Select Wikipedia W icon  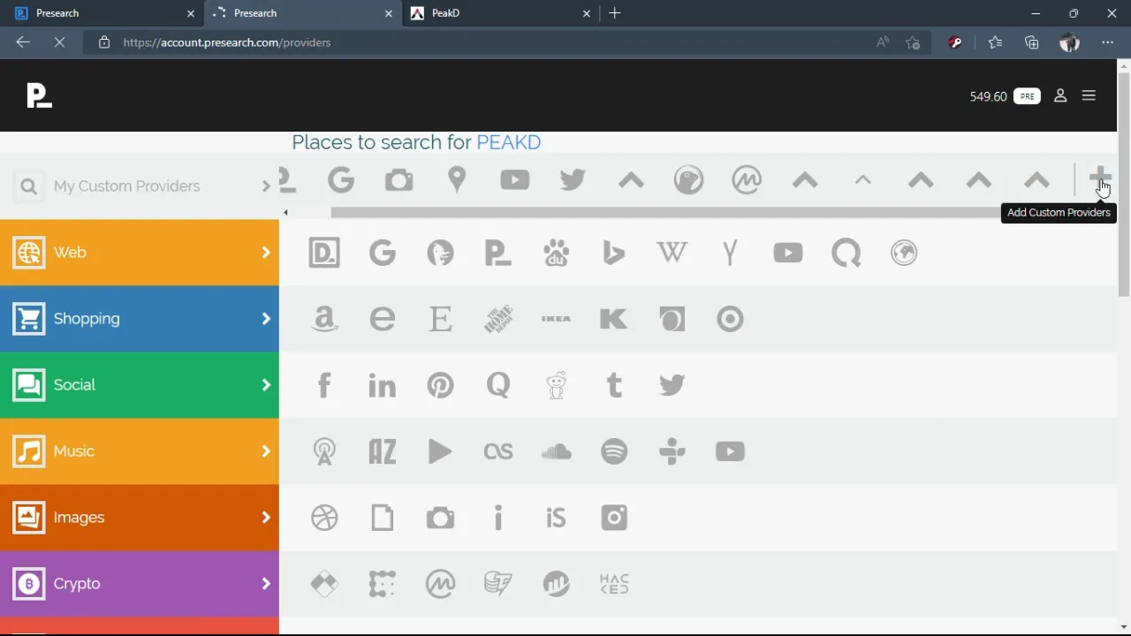click(x=672, y=253)
